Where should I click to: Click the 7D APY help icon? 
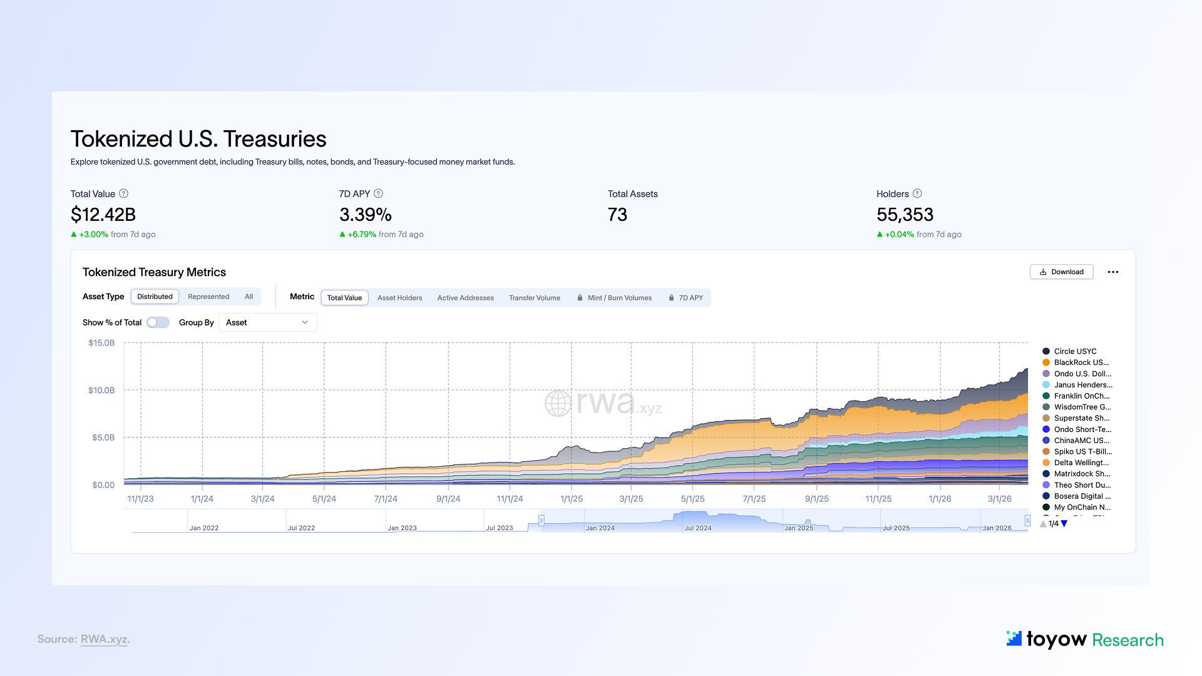click(x=379, y=194)
